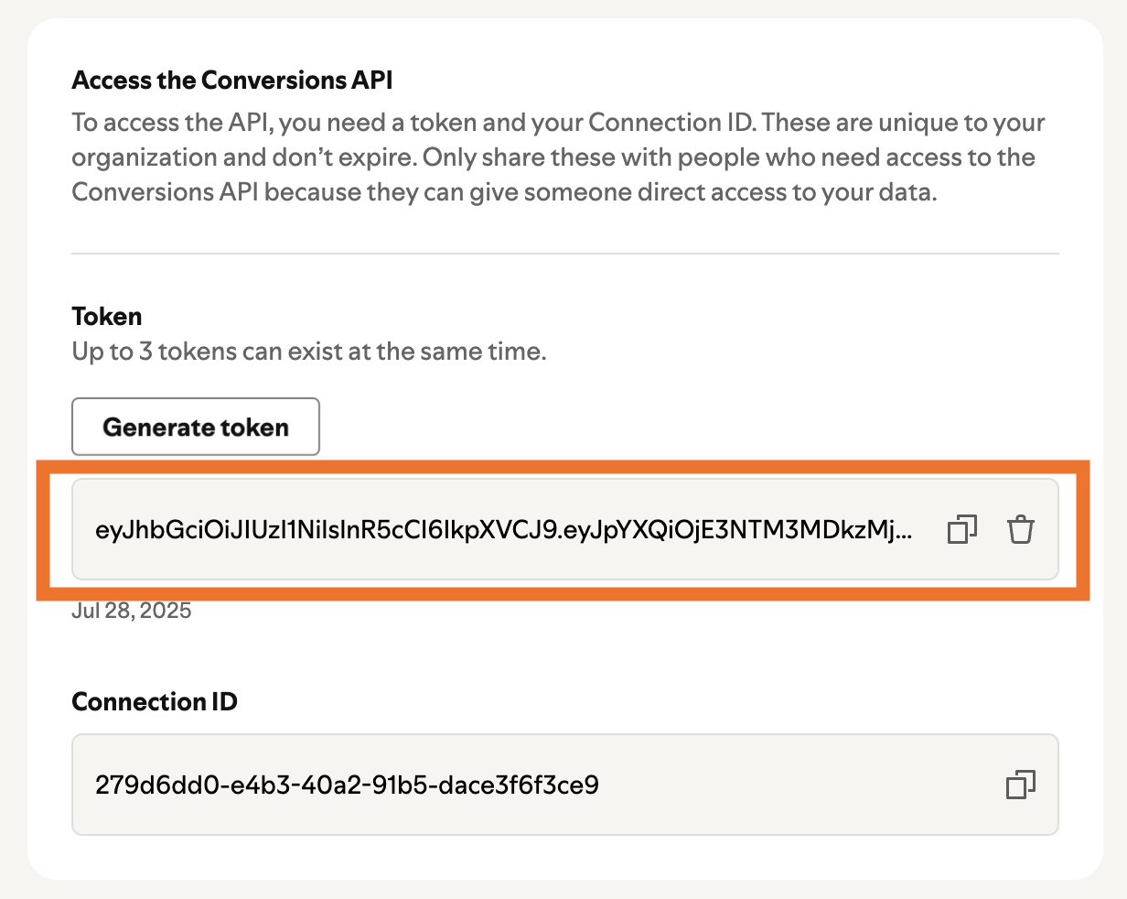Viewport: 1127px width, 899px height.
Task: Click the description line beginning 'To access the API'
Action: click(558, 123)
